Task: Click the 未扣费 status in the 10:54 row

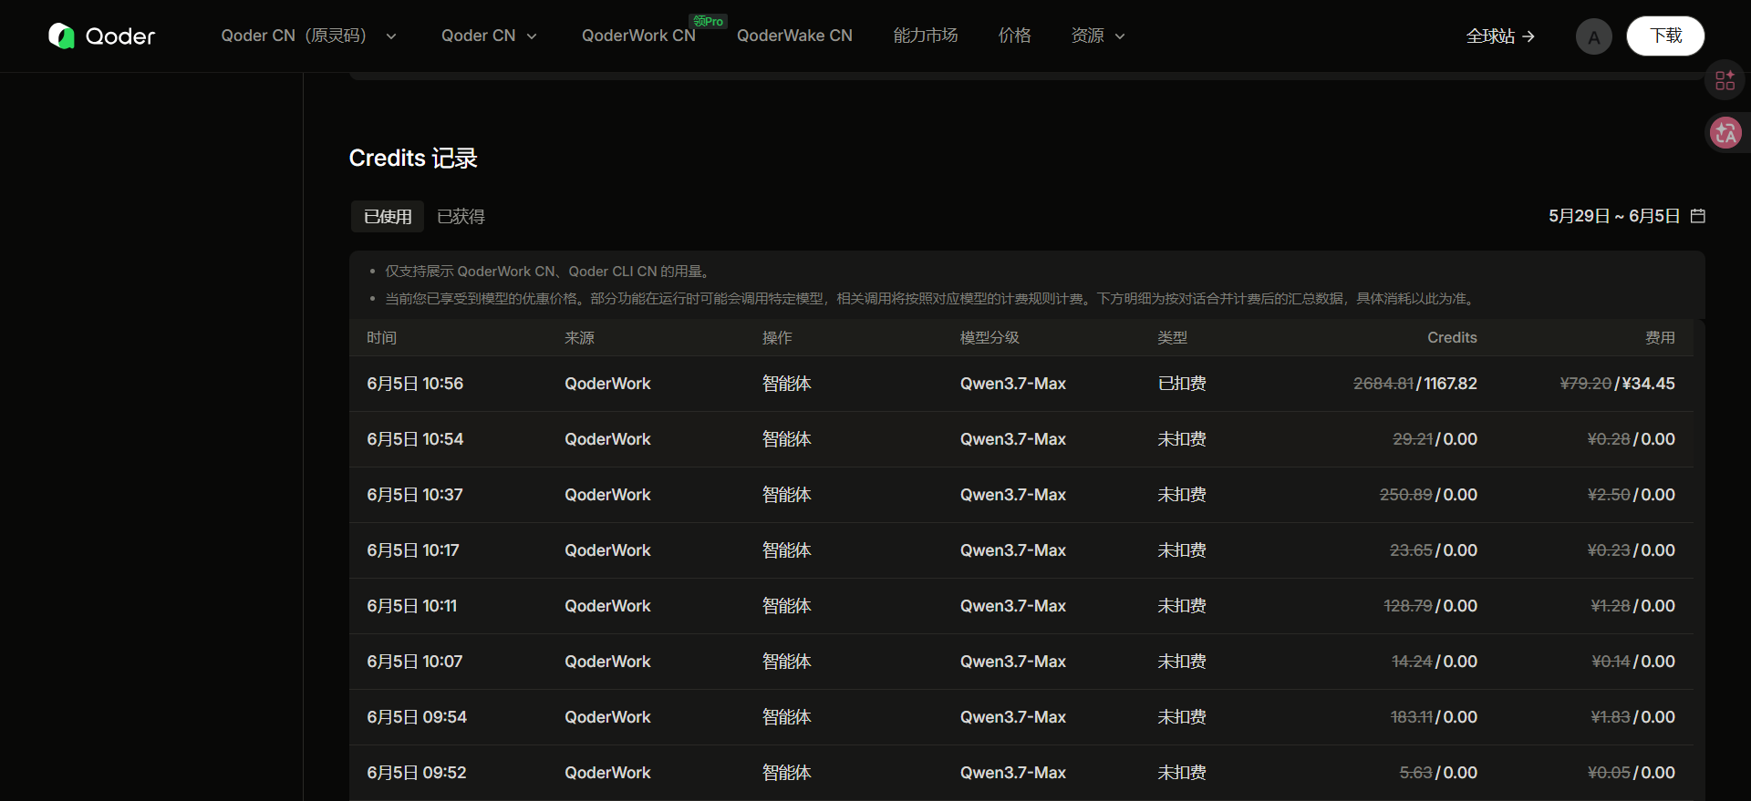Action: click(1182, 439)
